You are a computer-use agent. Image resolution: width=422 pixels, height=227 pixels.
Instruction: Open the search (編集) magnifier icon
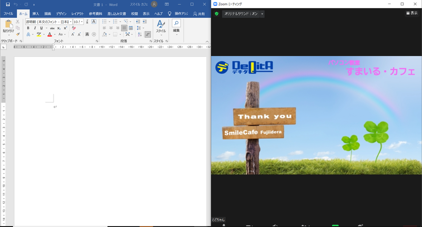176,23
